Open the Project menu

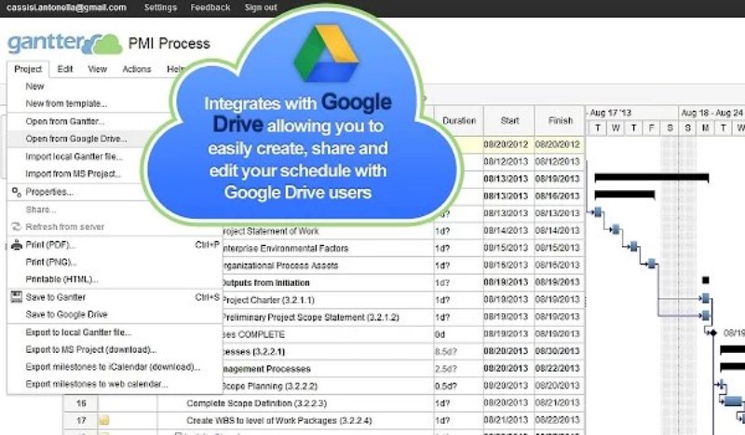[28, 69]
